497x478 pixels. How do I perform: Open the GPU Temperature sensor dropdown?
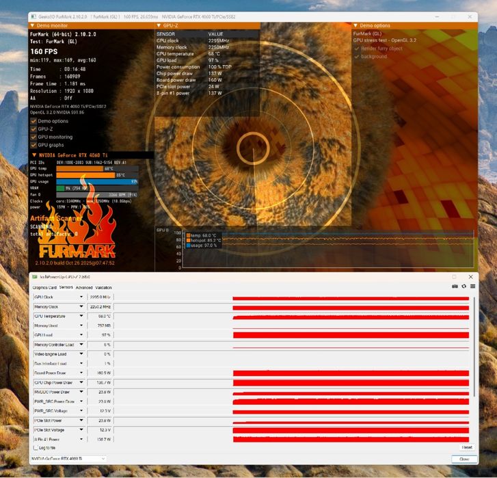point(81,316)
